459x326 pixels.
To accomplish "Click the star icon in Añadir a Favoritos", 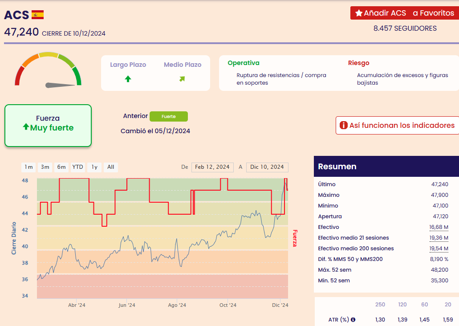I will pyautogui.click(x=358, y=13).
